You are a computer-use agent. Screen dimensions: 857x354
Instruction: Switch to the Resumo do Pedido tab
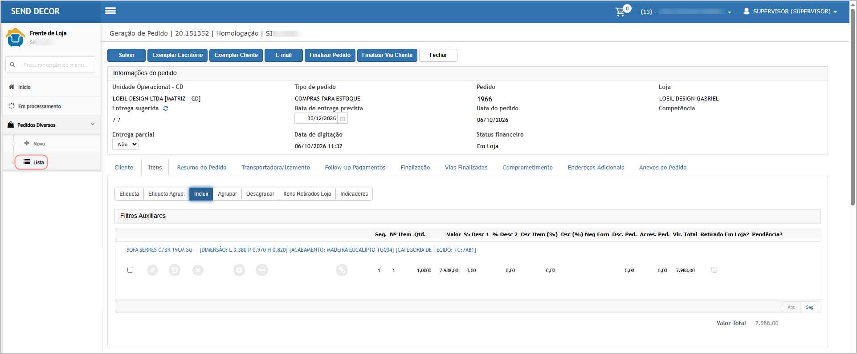click(202, 168)
